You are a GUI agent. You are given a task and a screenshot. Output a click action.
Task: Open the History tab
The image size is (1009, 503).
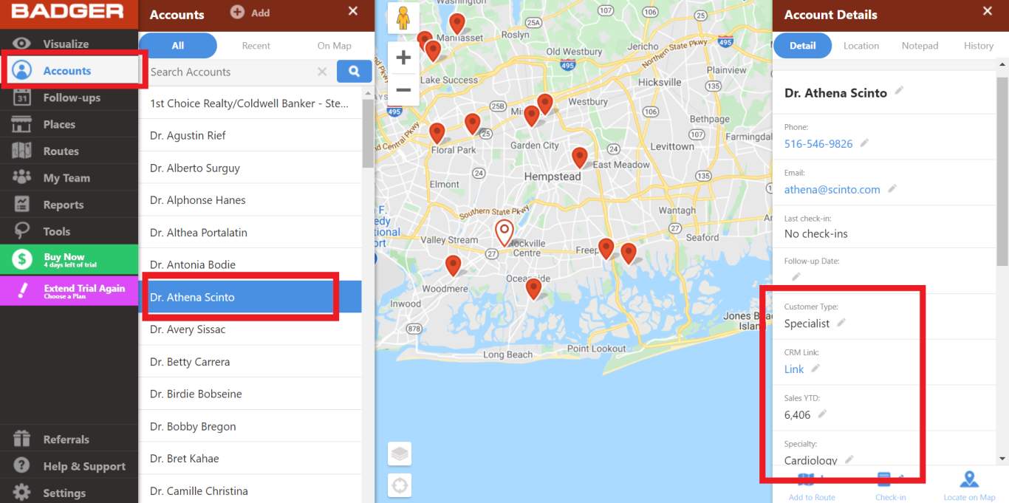(979, 46)
